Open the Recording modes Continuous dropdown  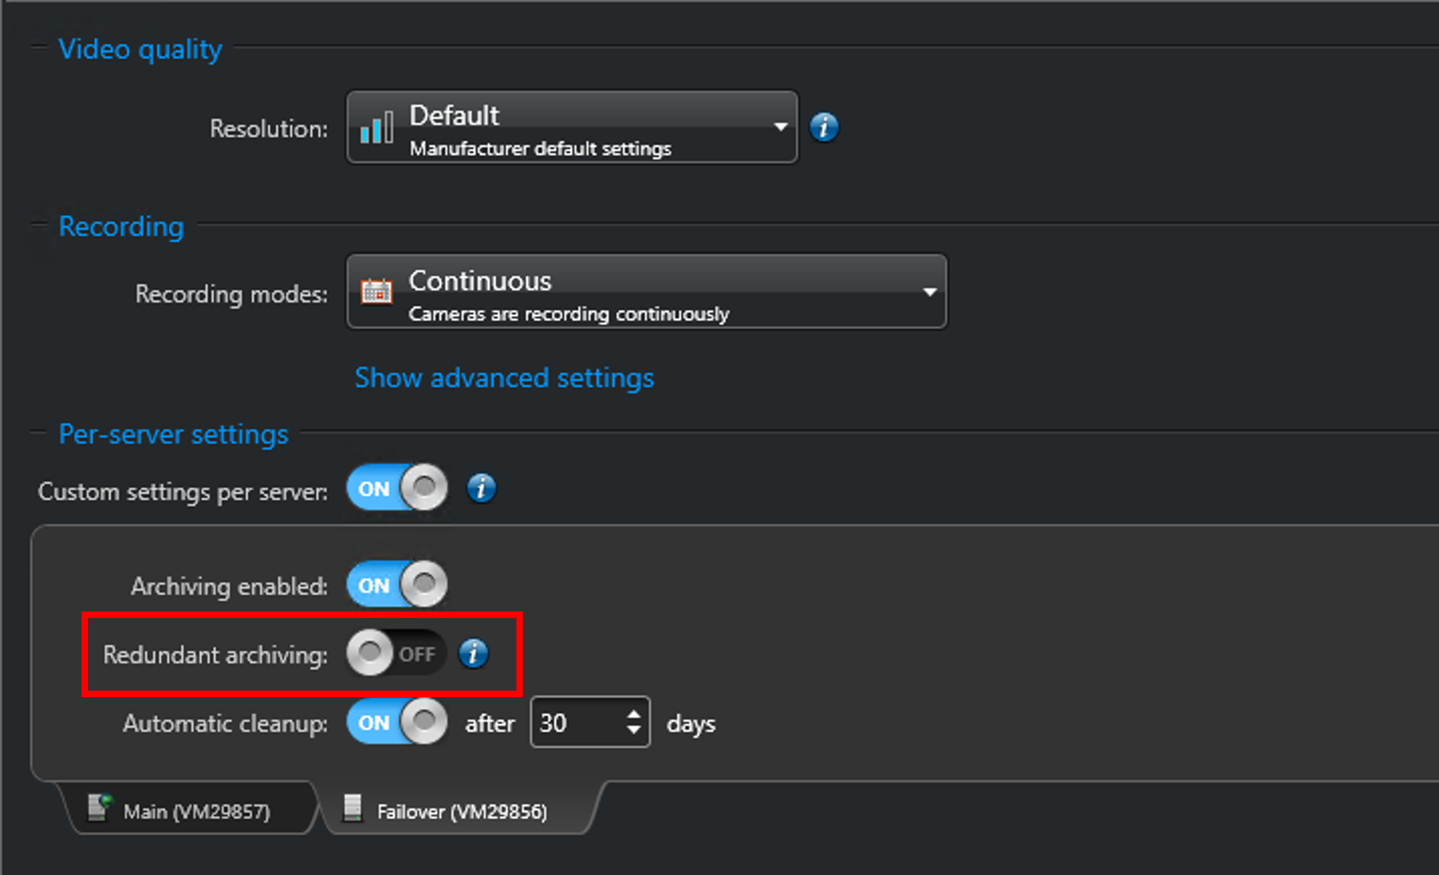tap(647, 291)
